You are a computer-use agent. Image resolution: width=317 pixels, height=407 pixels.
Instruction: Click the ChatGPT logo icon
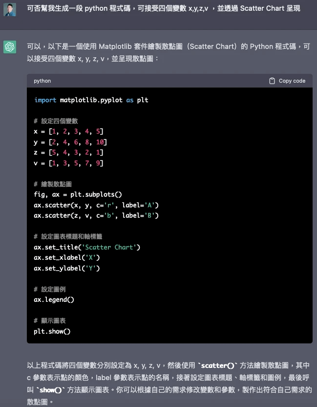(10, 47)
